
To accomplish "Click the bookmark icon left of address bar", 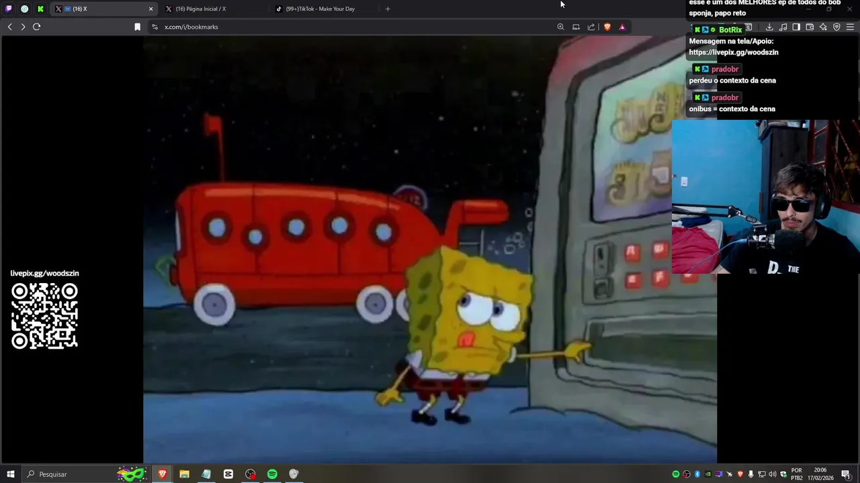I will (x=137, y=27).
